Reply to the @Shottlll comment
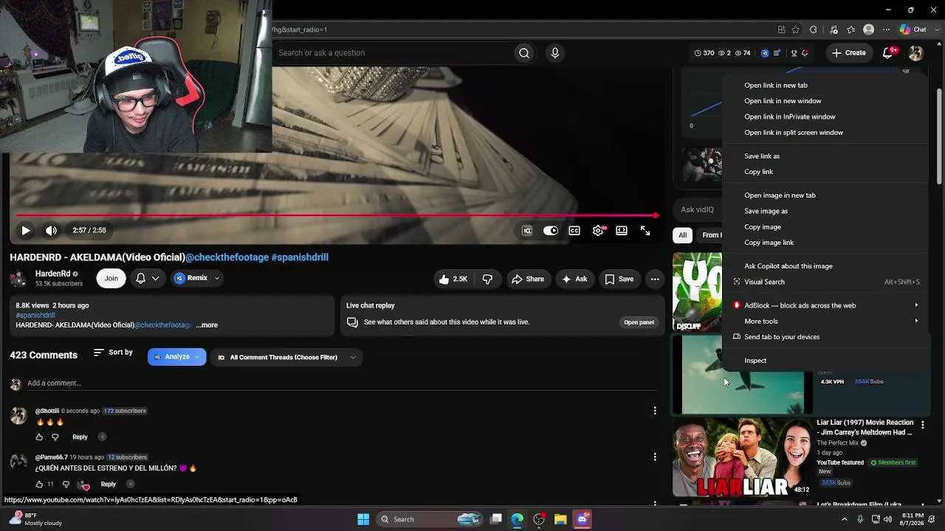This screenshot has height=531, width=945. click(x=80, y=437)
